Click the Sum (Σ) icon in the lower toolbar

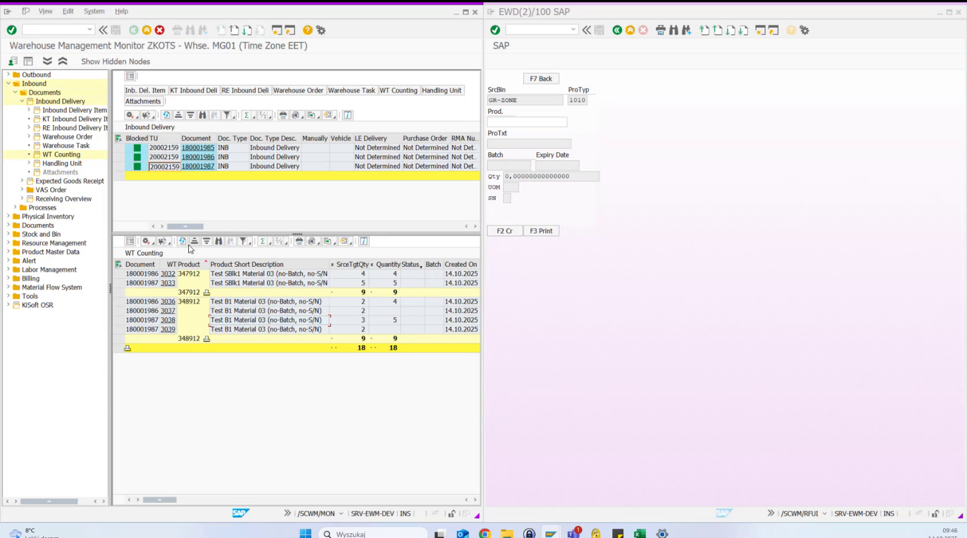tap(263, 241)
